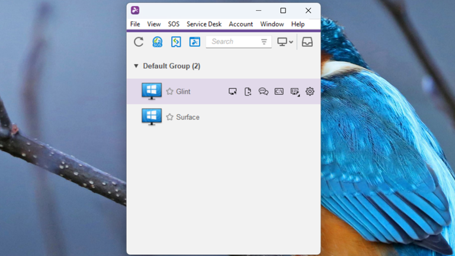Collapse the Default Group list
The image size is (455, 256).
pyautogui.click(x=136, y=66)
